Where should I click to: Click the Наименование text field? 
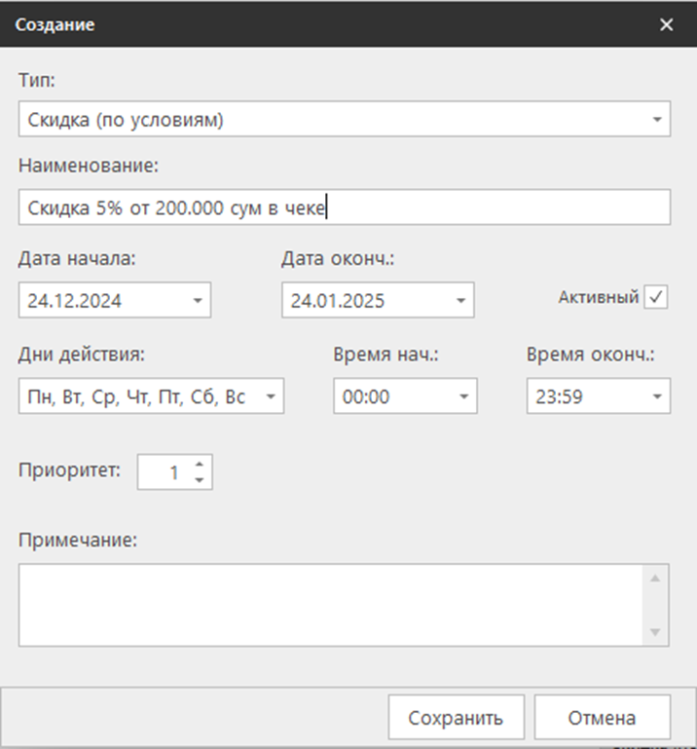coord(343,207)
